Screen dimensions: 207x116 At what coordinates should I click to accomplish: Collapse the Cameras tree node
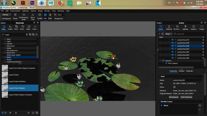(160, 61)
